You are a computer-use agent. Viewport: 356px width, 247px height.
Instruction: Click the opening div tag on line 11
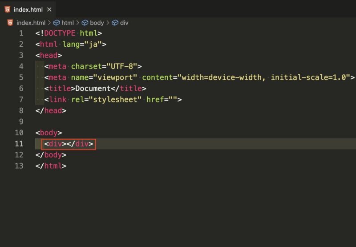coord(55,144)
